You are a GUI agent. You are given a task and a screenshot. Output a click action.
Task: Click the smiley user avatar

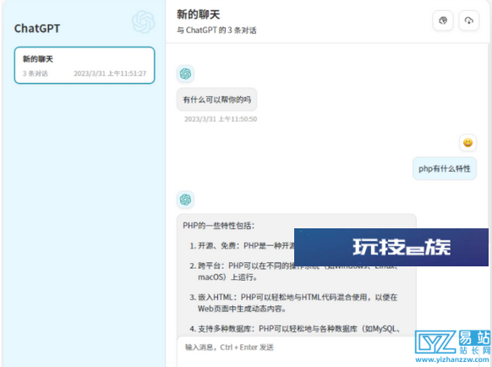pos(467,143)
